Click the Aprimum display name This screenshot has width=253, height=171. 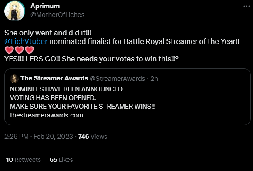[45, 6]
